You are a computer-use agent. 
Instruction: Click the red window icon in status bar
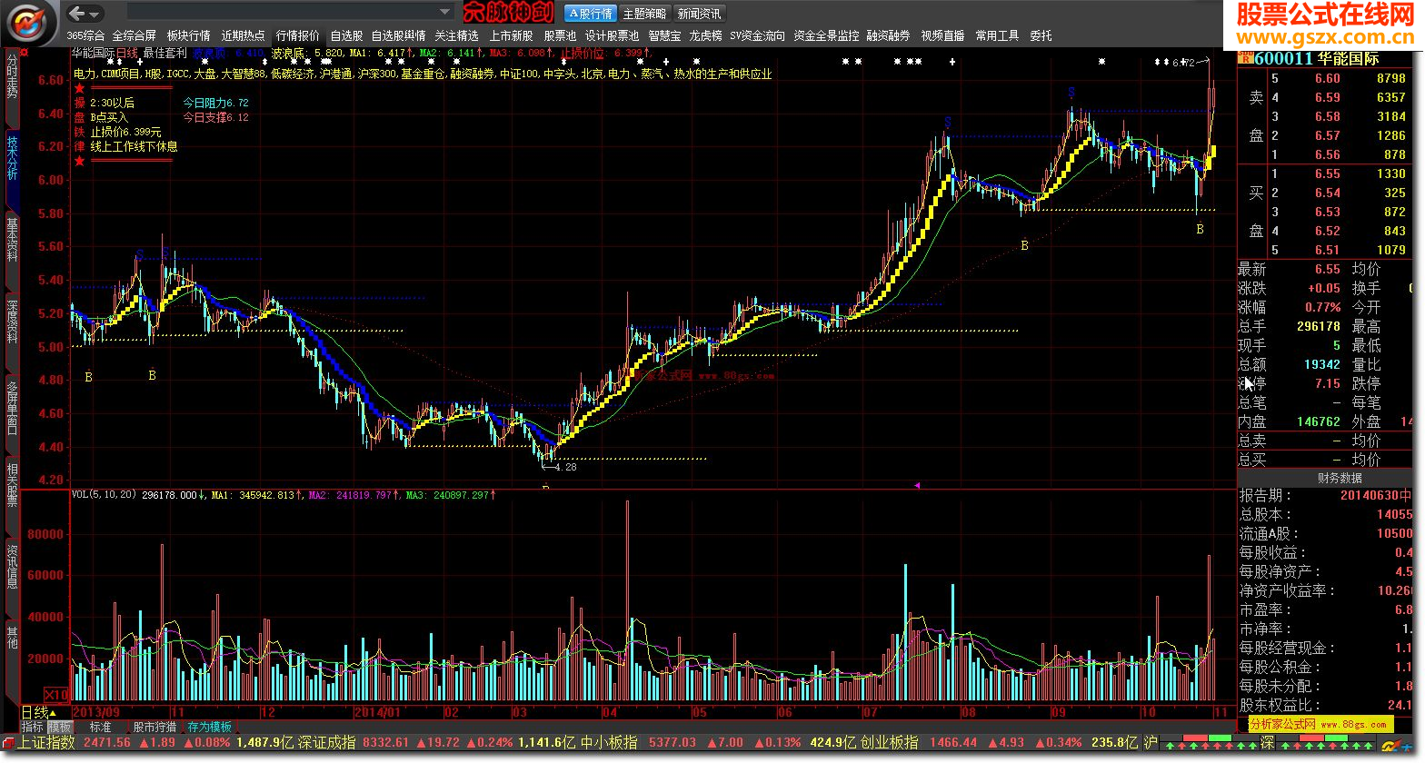click(x=8, y=743)
